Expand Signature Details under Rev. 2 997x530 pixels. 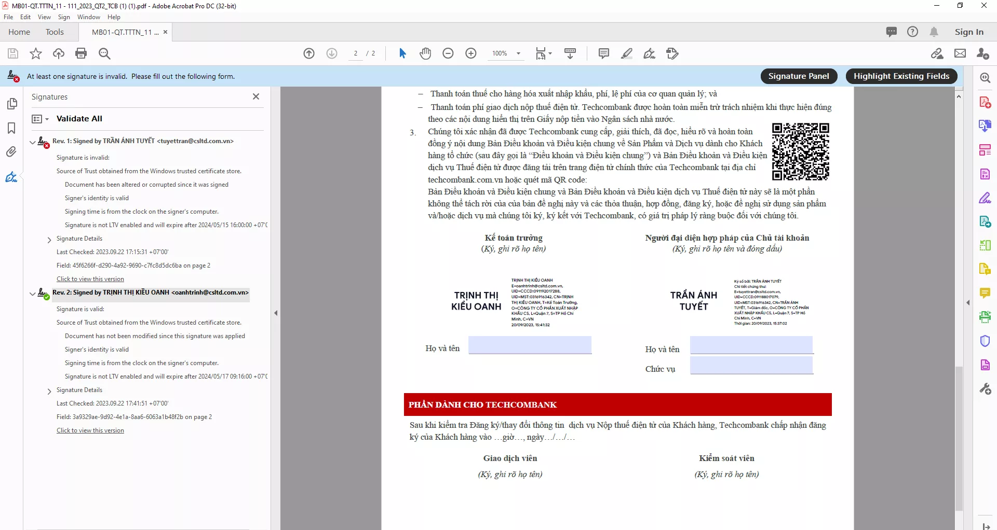click(49, 391)
